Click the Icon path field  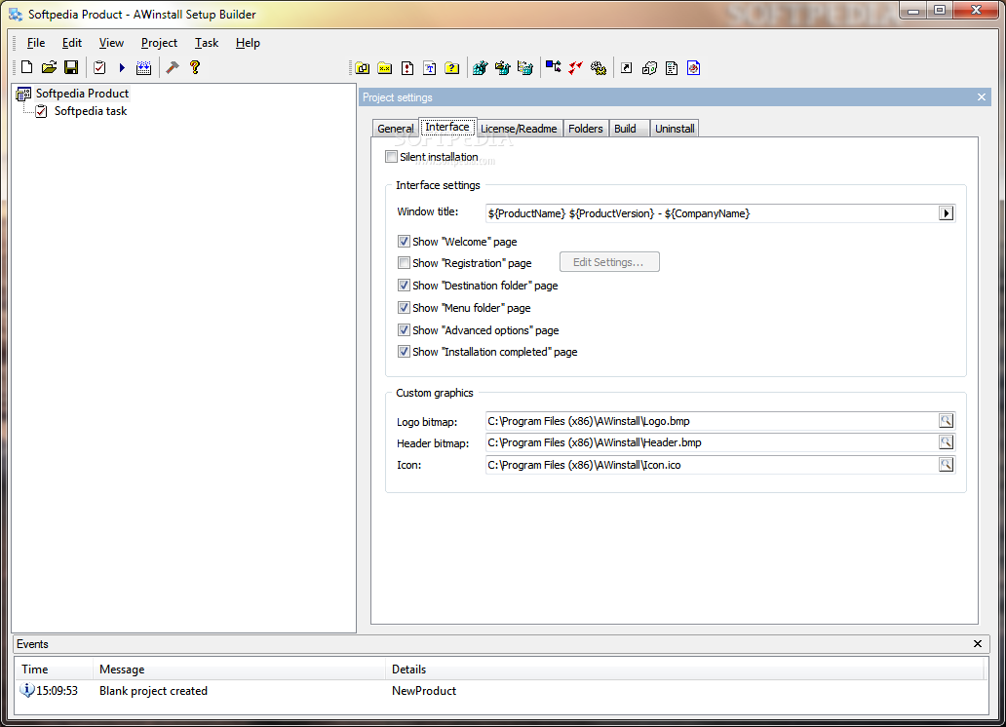pyautogui.click(x=713, y=465)
